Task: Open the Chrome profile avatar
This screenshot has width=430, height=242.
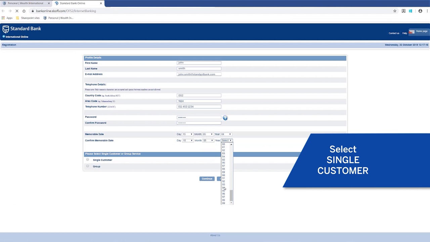Action: pos(420,11)
